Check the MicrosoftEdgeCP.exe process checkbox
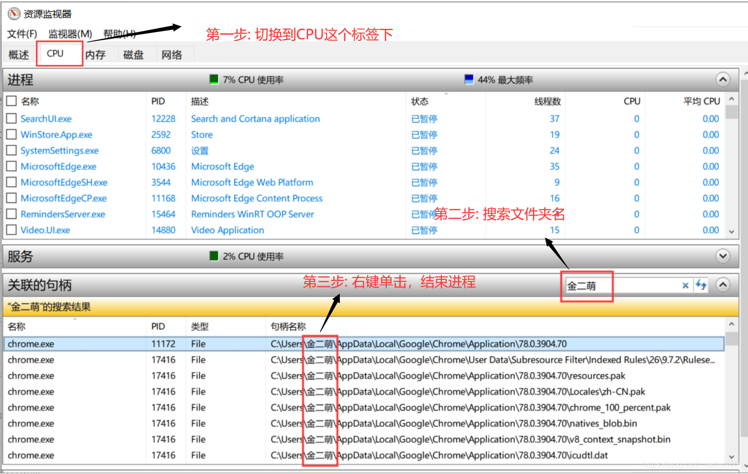 [x=11, y=198]
